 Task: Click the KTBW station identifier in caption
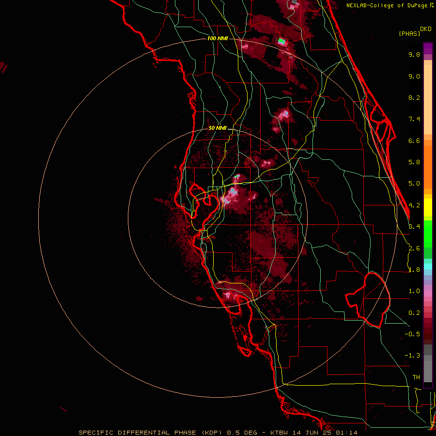click(x=279, y=433)
